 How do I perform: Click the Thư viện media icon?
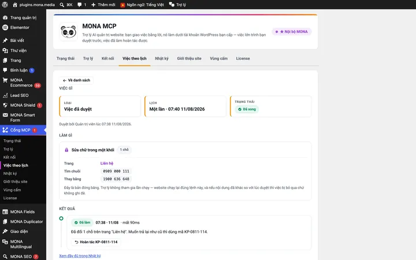click(5, 50)
